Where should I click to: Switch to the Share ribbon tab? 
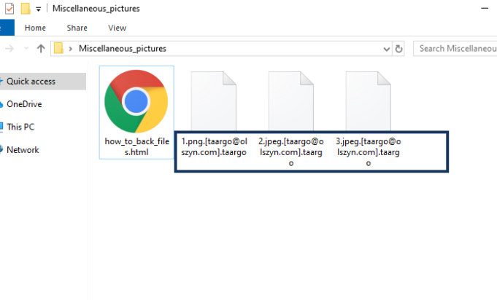(x=77, y=28)
